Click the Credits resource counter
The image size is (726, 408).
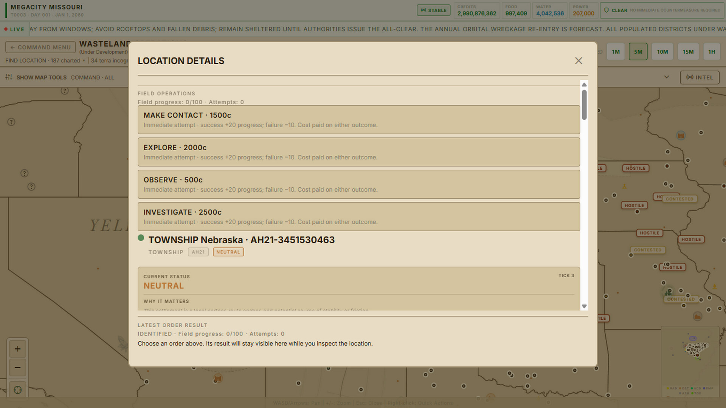pos(476,10)
